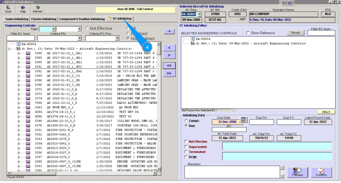Tick the Superseded checkbox
341x183 pixels.
pyautogui.click(x=186, y=147)
